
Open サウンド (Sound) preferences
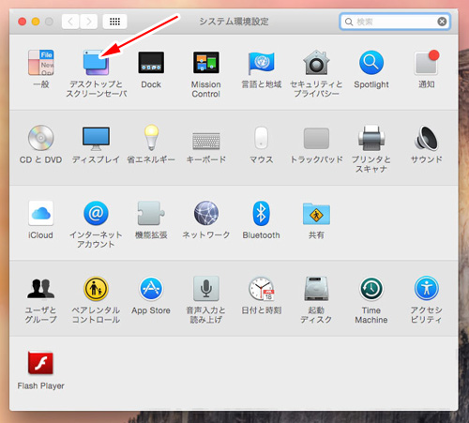click(x=426, y=138)
